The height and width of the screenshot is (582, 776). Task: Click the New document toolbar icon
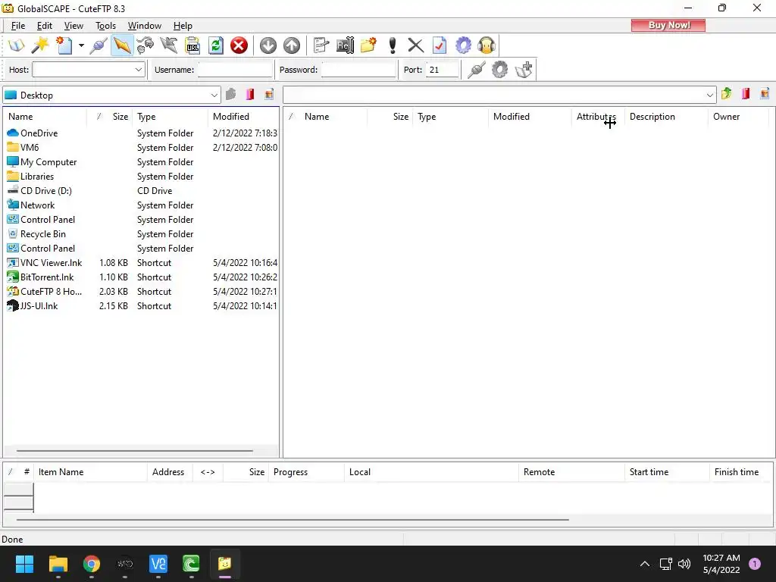[64, 45]
